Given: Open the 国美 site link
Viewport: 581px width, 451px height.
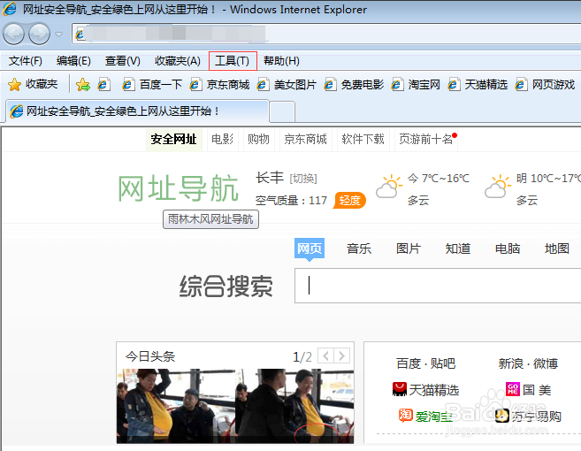Looking at the screenshot, I should 537,390.
